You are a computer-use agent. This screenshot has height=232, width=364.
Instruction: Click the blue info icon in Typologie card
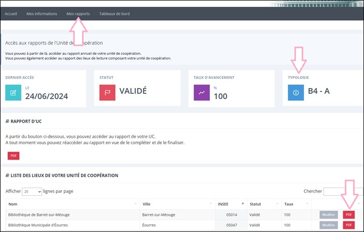(x=295, y=93)
